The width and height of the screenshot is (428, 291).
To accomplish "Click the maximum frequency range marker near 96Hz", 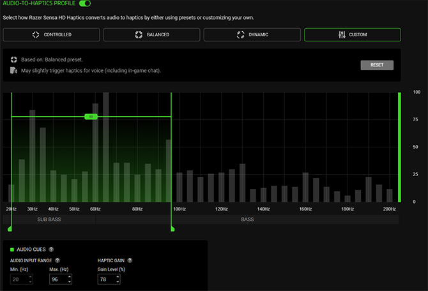I will (x=172, y=228).
